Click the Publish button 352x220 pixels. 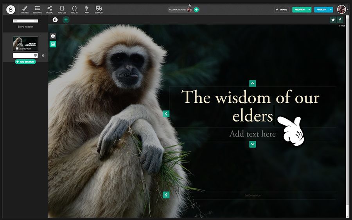tap(321, 10)
